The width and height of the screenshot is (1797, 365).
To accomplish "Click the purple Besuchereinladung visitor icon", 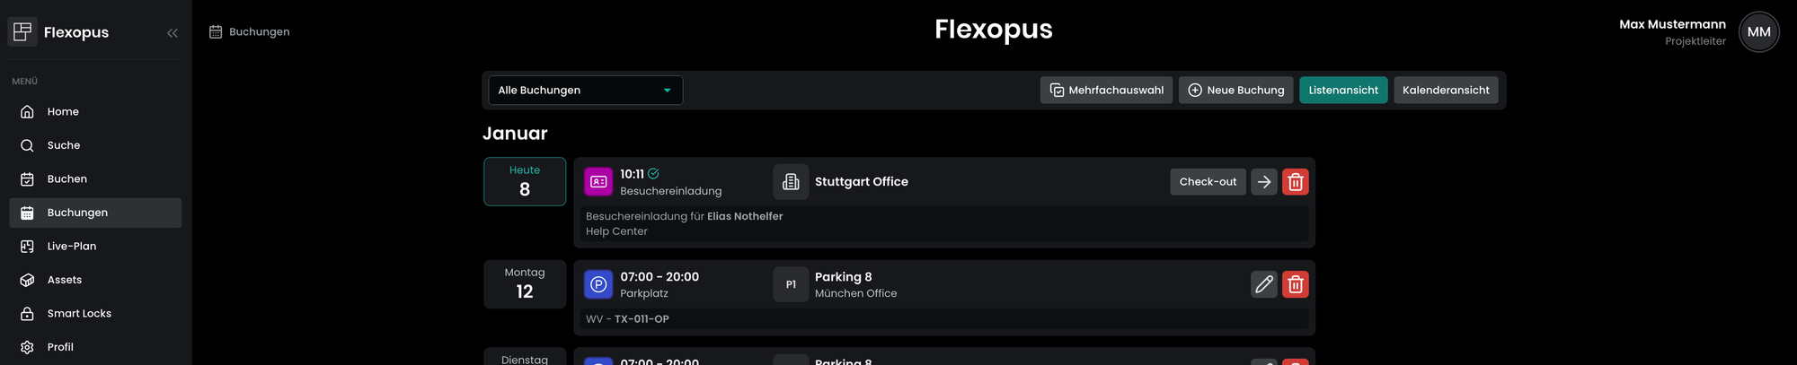I will 598,181.
